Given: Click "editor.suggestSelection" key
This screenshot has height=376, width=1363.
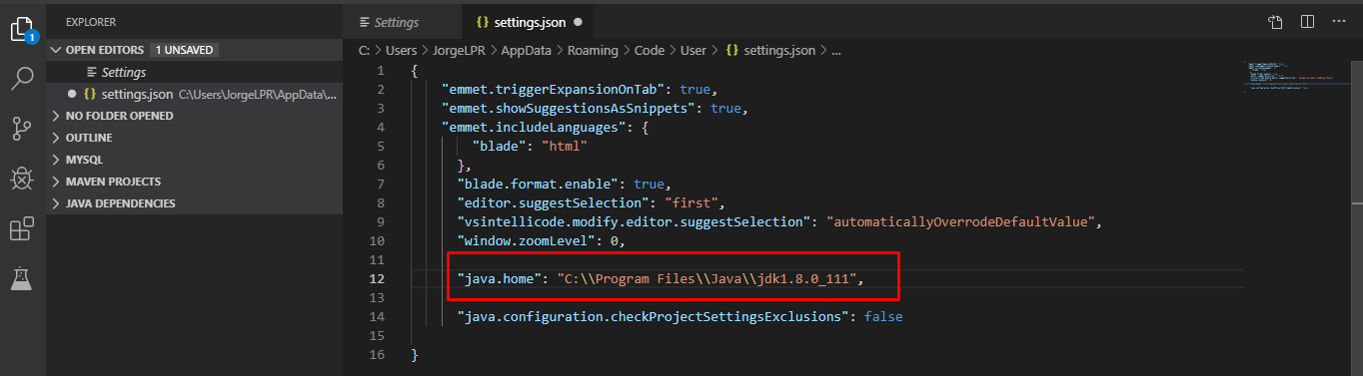Looking at the screenshot, I should tap(553, 203).
